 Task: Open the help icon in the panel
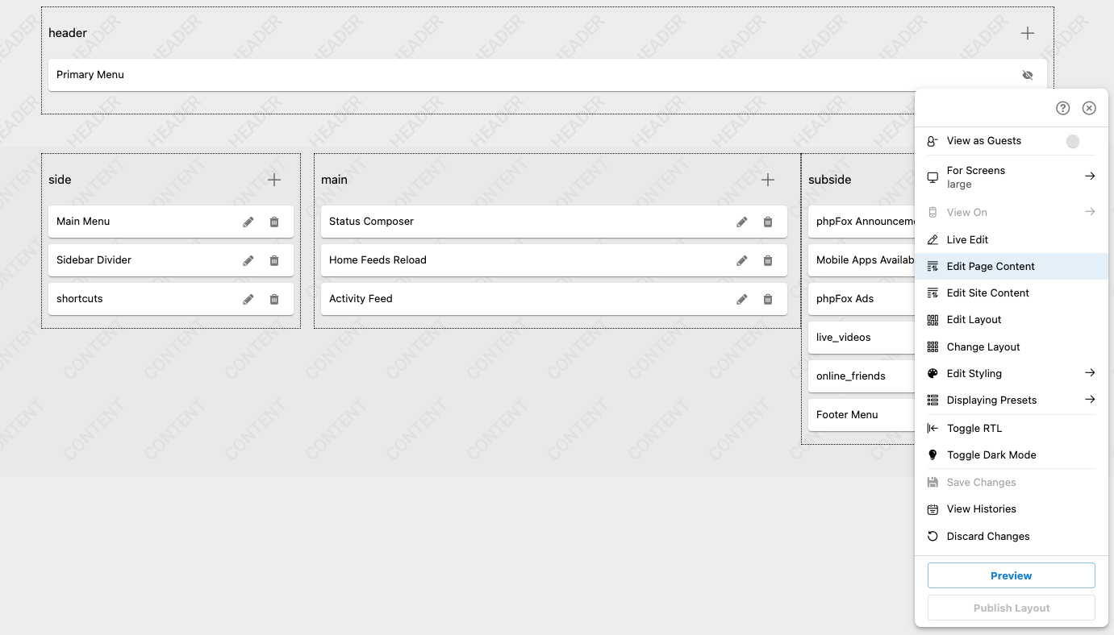click(1062, 107)
